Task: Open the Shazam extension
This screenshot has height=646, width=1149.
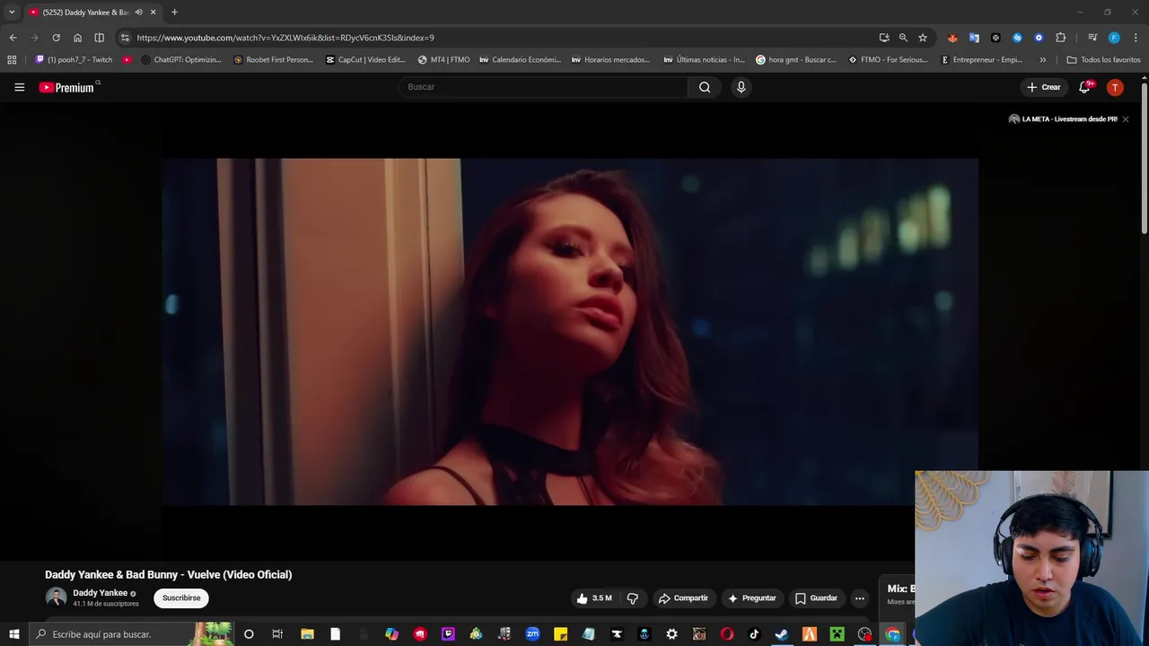Action: [1017, 38]
